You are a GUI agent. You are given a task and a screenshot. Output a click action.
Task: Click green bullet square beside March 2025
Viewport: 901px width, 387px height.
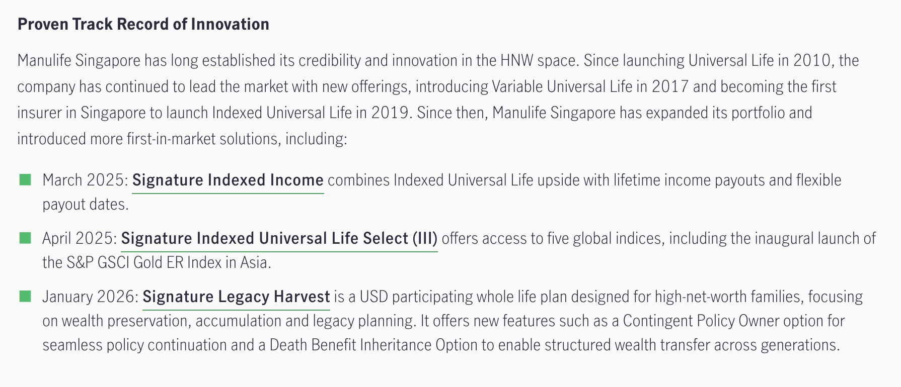(x=25, y=179)
